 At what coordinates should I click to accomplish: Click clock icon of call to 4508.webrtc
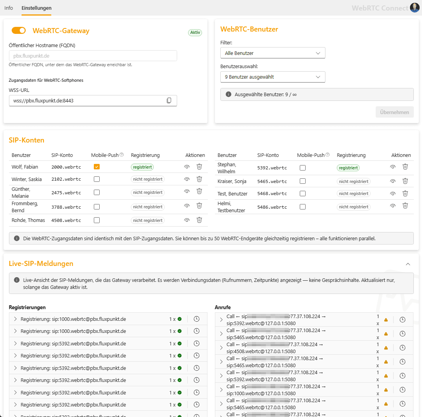403,348
